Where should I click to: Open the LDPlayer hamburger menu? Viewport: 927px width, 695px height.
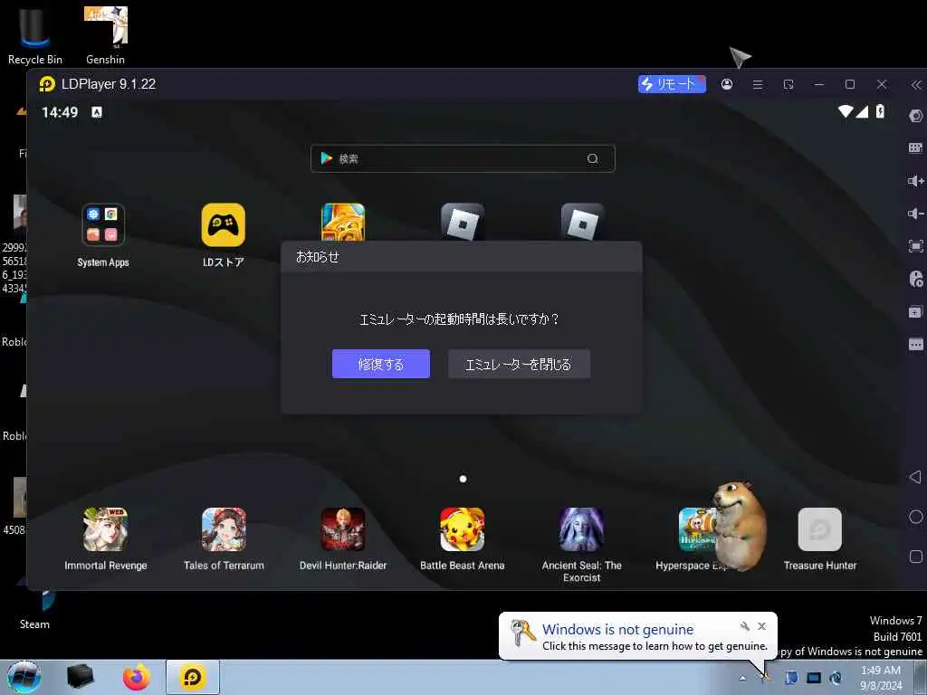[x=758, y=84]
